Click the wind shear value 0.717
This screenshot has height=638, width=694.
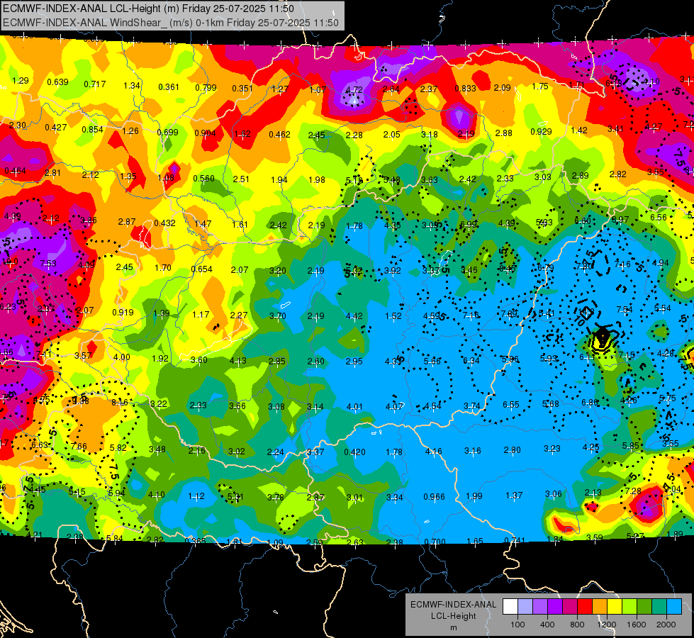(95, 84)
